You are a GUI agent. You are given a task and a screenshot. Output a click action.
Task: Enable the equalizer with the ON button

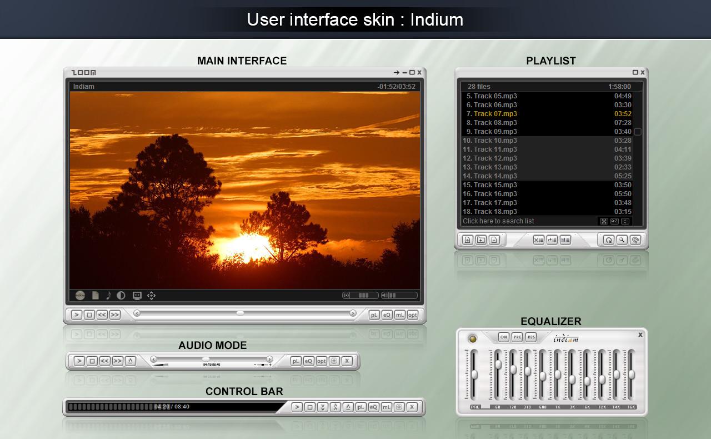click(503, 337)
